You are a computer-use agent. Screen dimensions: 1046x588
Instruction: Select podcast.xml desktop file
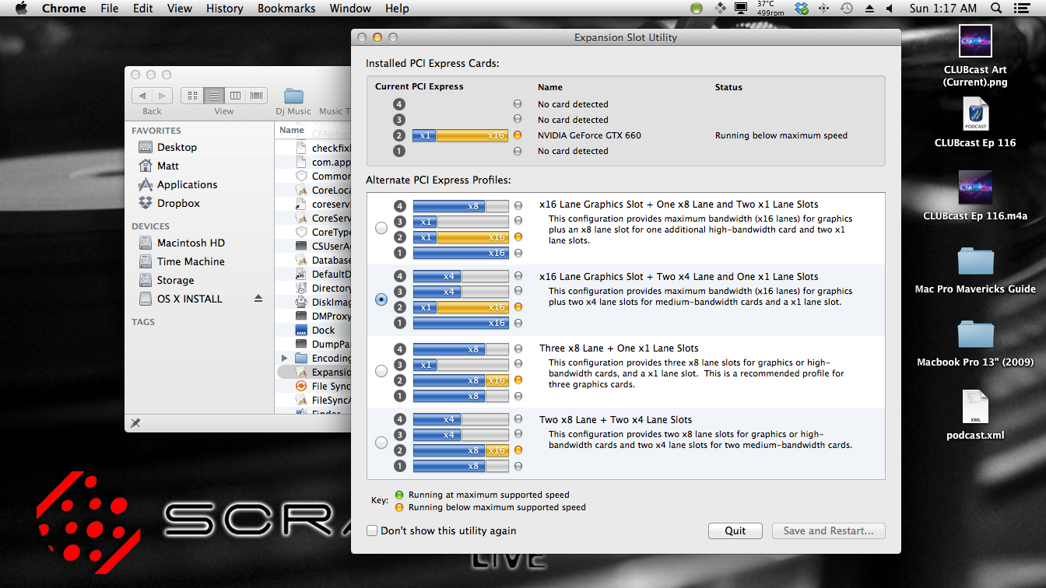(x=975, y=415)
